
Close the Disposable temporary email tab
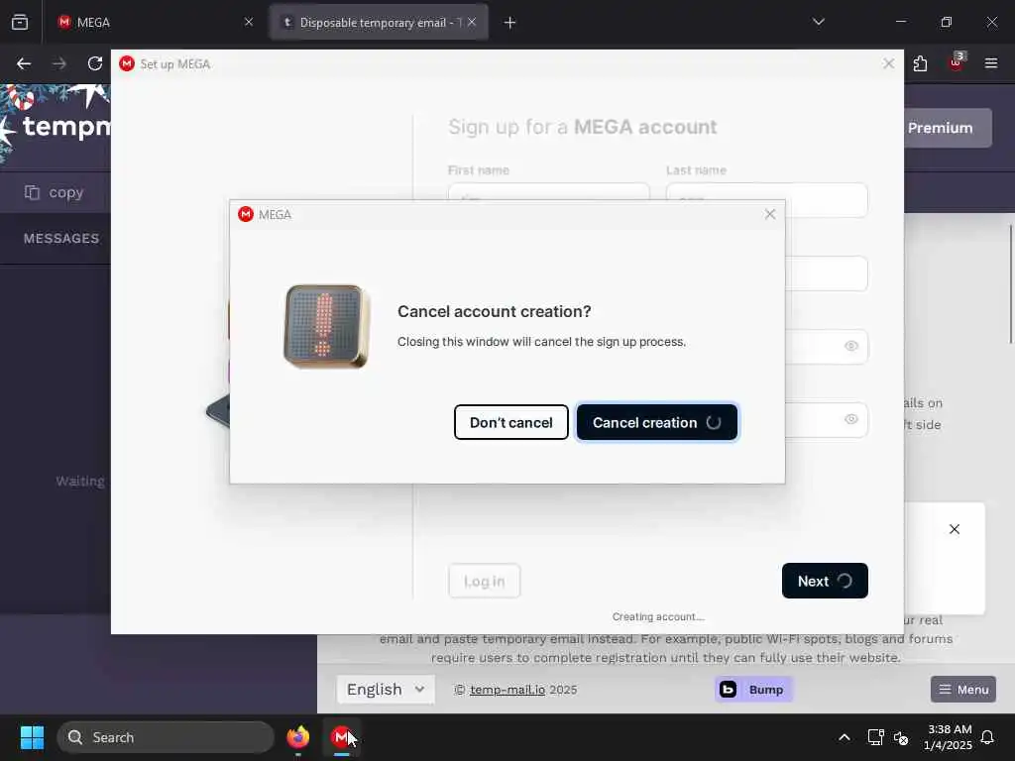472,22
